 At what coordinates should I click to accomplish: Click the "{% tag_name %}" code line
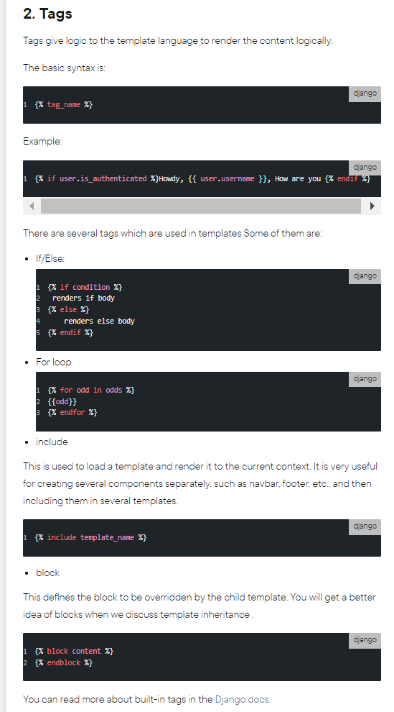(x=64, y=105)
